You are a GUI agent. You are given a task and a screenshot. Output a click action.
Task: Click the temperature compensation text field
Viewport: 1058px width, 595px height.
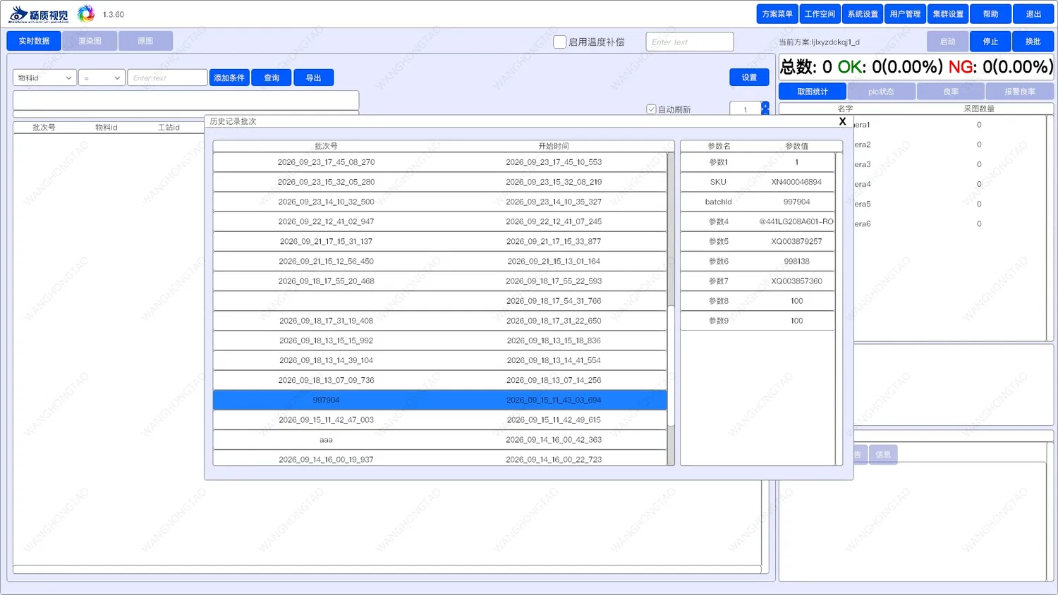click(690, 42)
